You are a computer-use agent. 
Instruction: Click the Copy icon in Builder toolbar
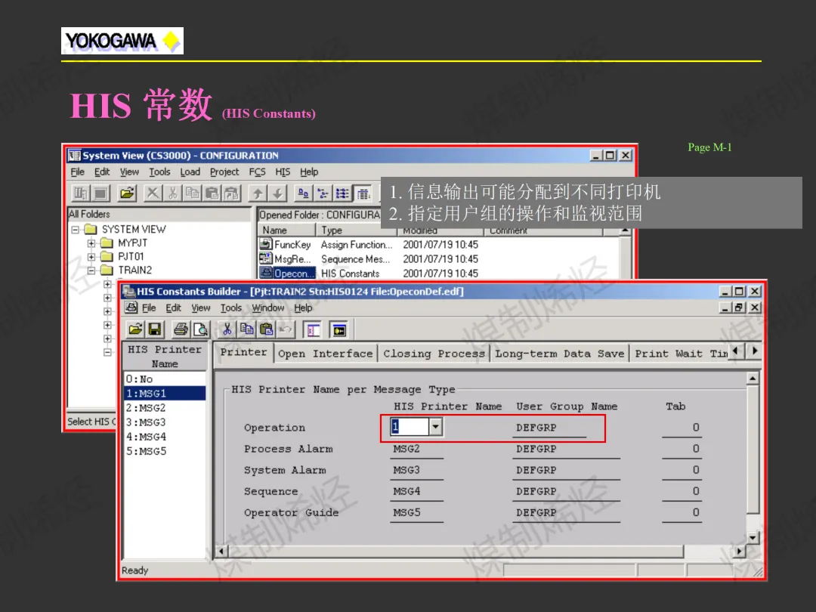point(246,329)
